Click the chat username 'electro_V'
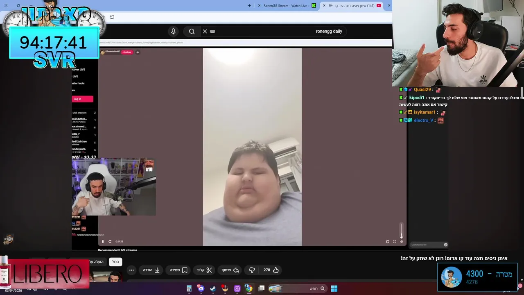Viewport: 524px width, 295px height. click(423, 120)
